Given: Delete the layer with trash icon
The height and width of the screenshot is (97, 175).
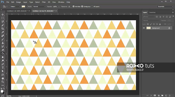Looking at the screenshot, I should (170, 96).
